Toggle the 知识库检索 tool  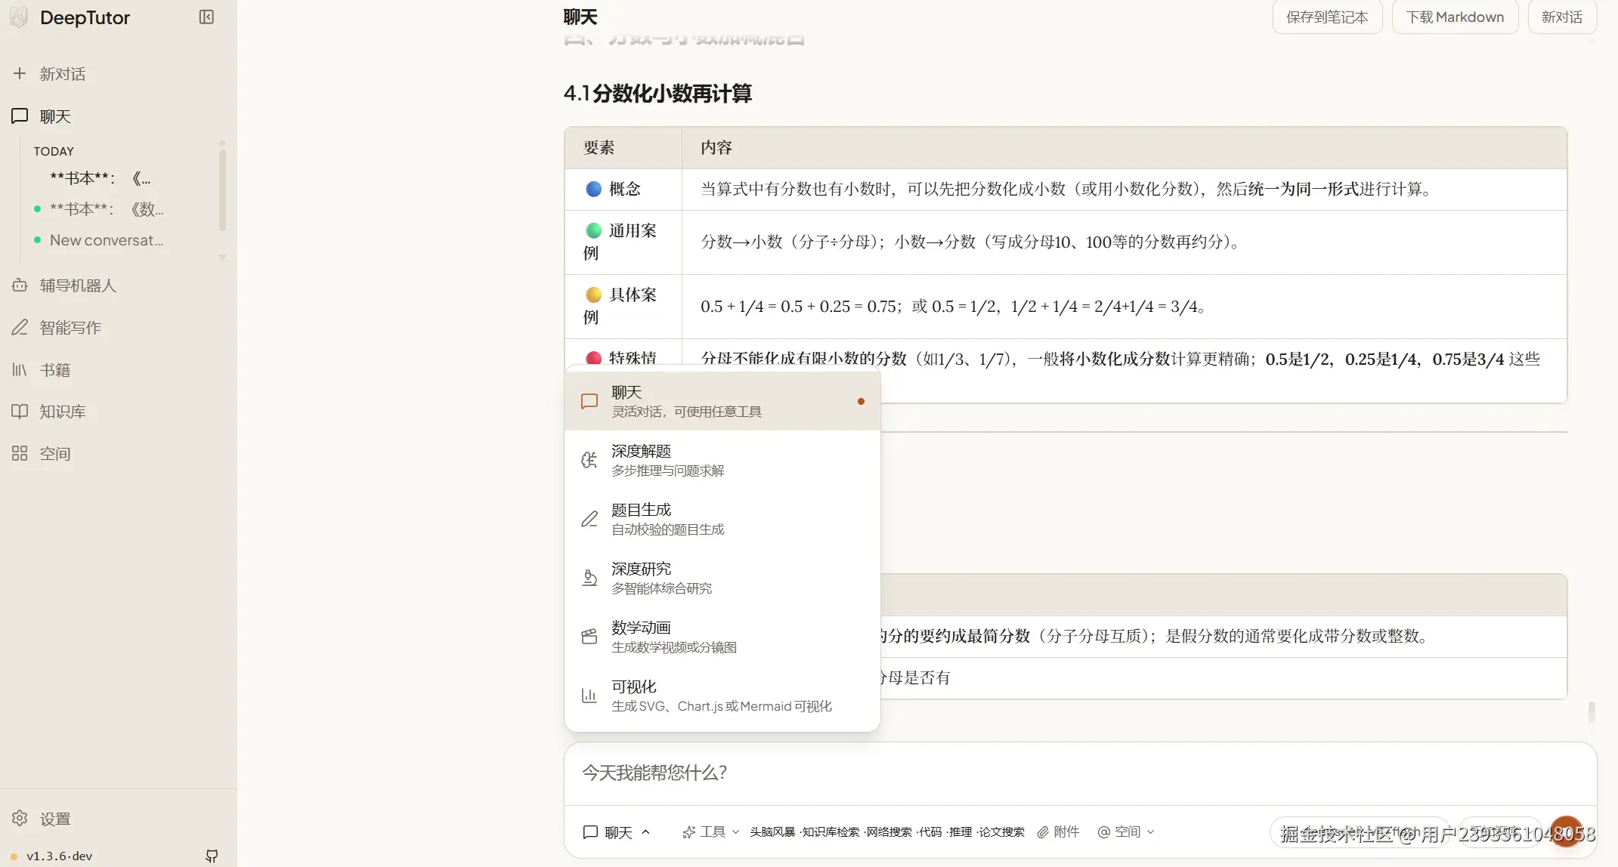831,832
